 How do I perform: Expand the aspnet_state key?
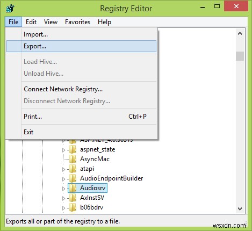63,150
